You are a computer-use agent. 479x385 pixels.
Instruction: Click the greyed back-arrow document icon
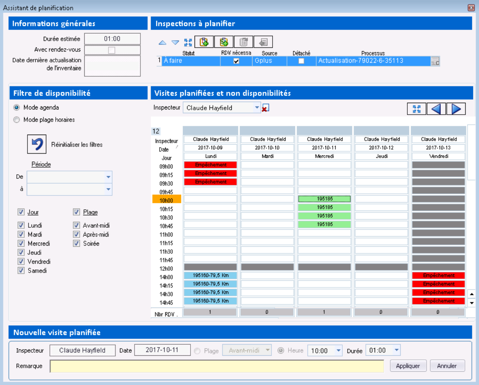pyautogui.click(x=263, y=42)
